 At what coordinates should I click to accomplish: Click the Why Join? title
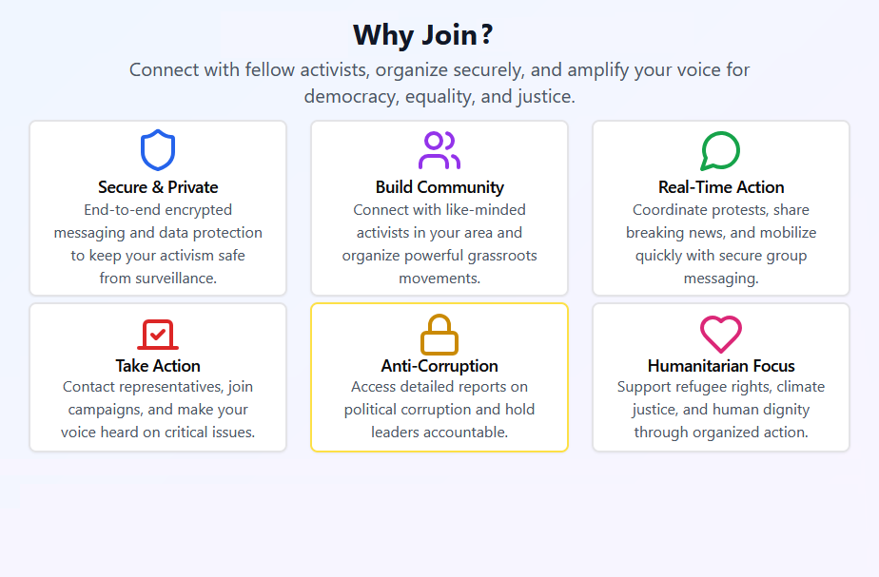pyautogui.click(x=423, y=35)
